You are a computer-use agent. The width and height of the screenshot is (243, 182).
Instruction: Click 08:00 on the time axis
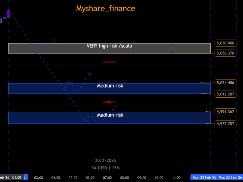[x=124, y=177]
